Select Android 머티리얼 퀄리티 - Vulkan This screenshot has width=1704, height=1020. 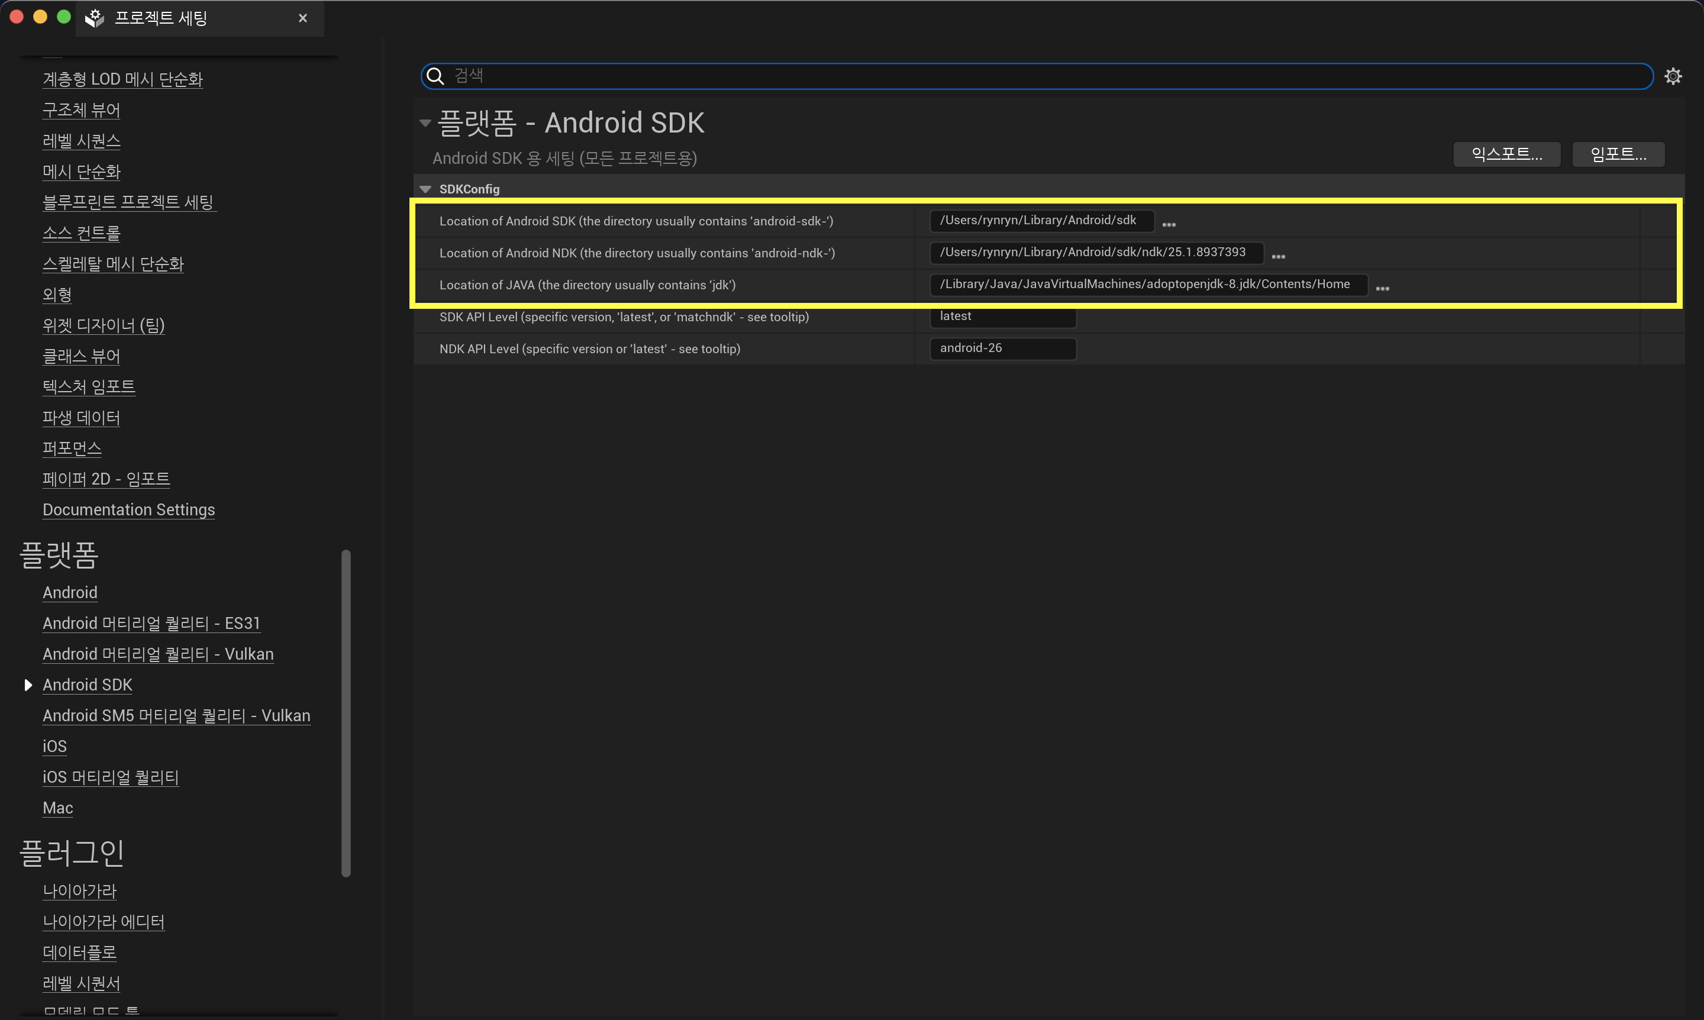158,654
